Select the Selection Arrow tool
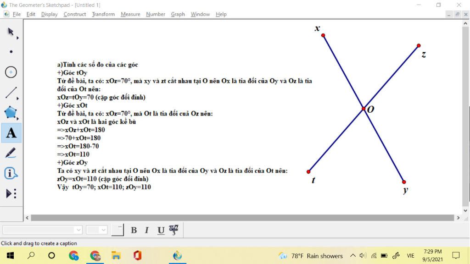This screenshot has width=470, height=264. [11, 32]
